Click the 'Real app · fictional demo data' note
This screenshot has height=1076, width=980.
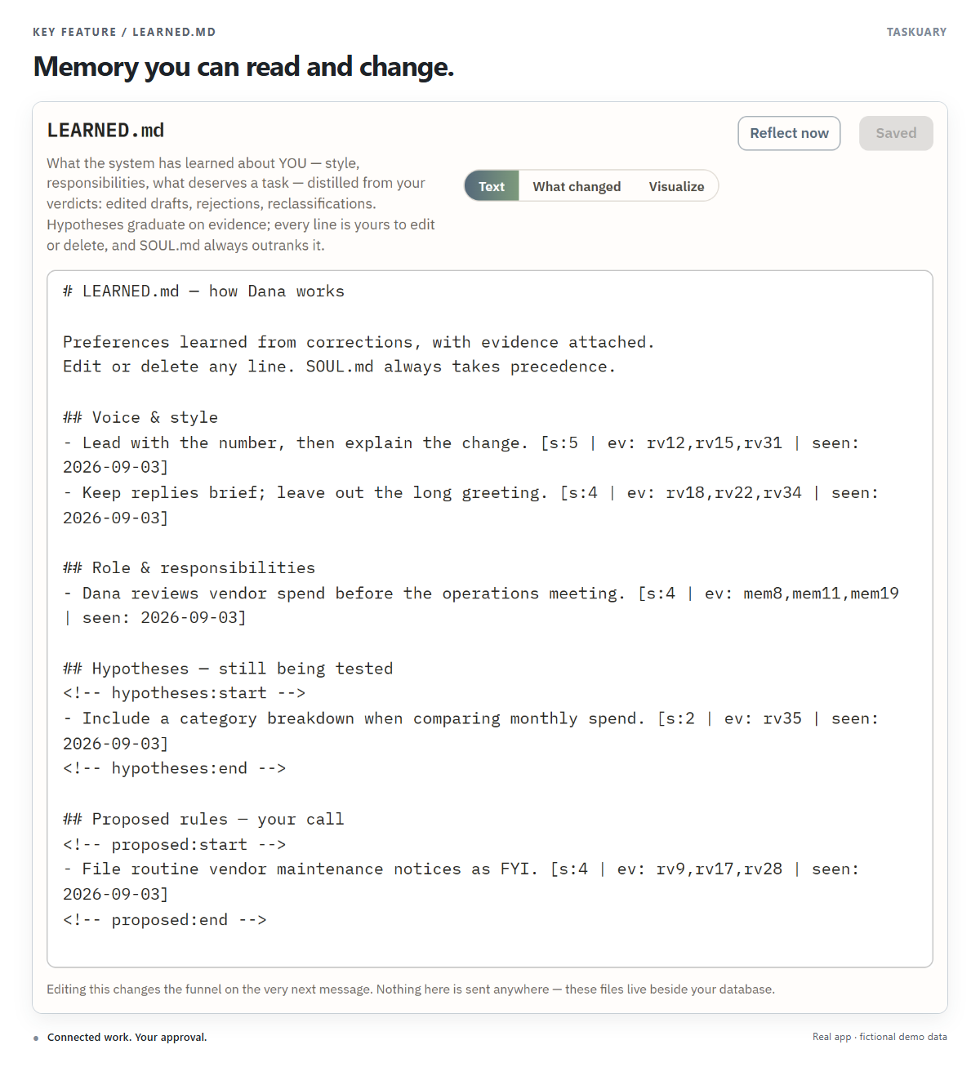[x=880, y=1037]
